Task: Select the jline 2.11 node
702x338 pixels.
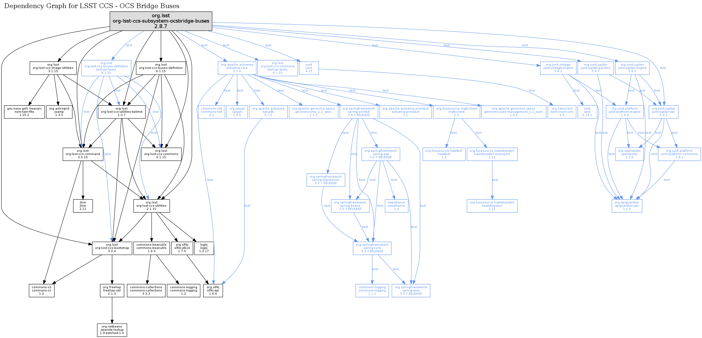Action: 83,206
